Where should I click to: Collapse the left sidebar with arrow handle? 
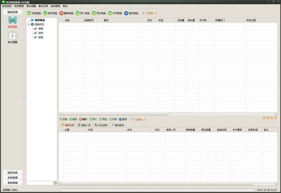(24, 97)
